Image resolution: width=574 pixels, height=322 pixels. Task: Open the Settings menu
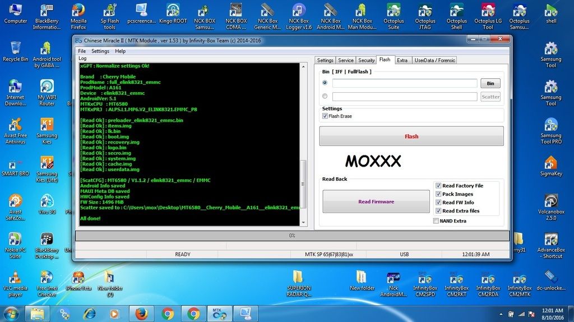[x=100, y=51]
